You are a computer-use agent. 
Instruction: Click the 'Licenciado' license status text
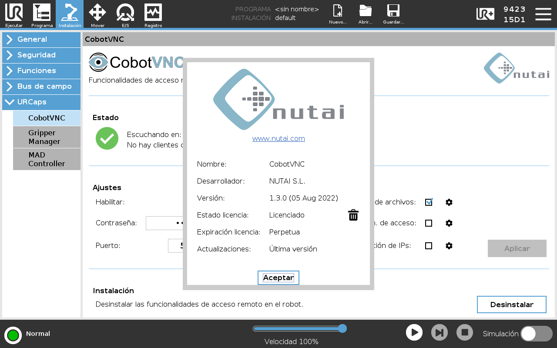(287, 215)
